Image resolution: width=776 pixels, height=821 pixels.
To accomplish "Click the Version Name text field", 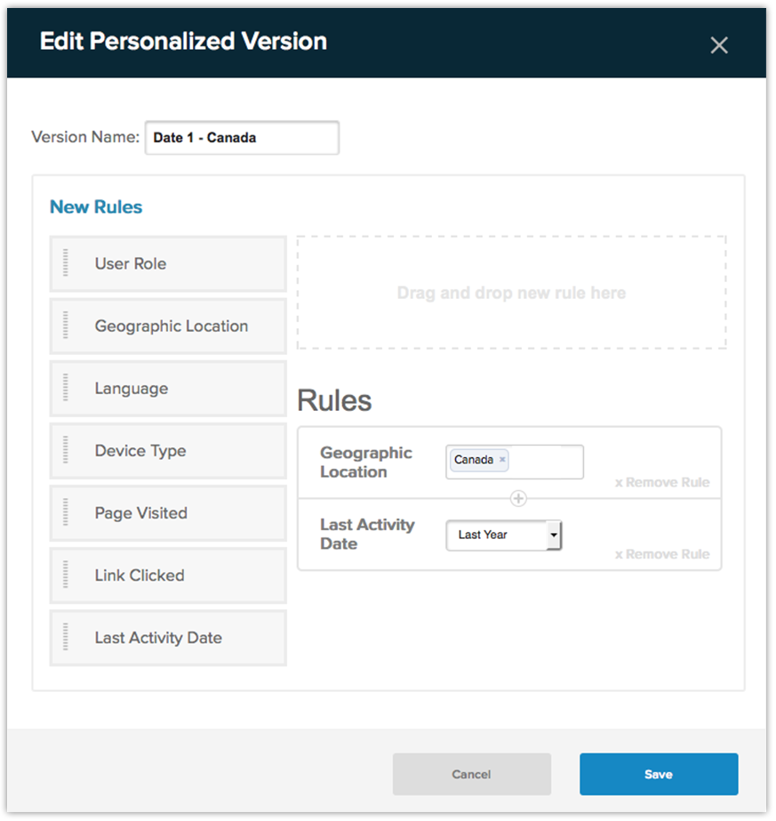I will point(242,138).
